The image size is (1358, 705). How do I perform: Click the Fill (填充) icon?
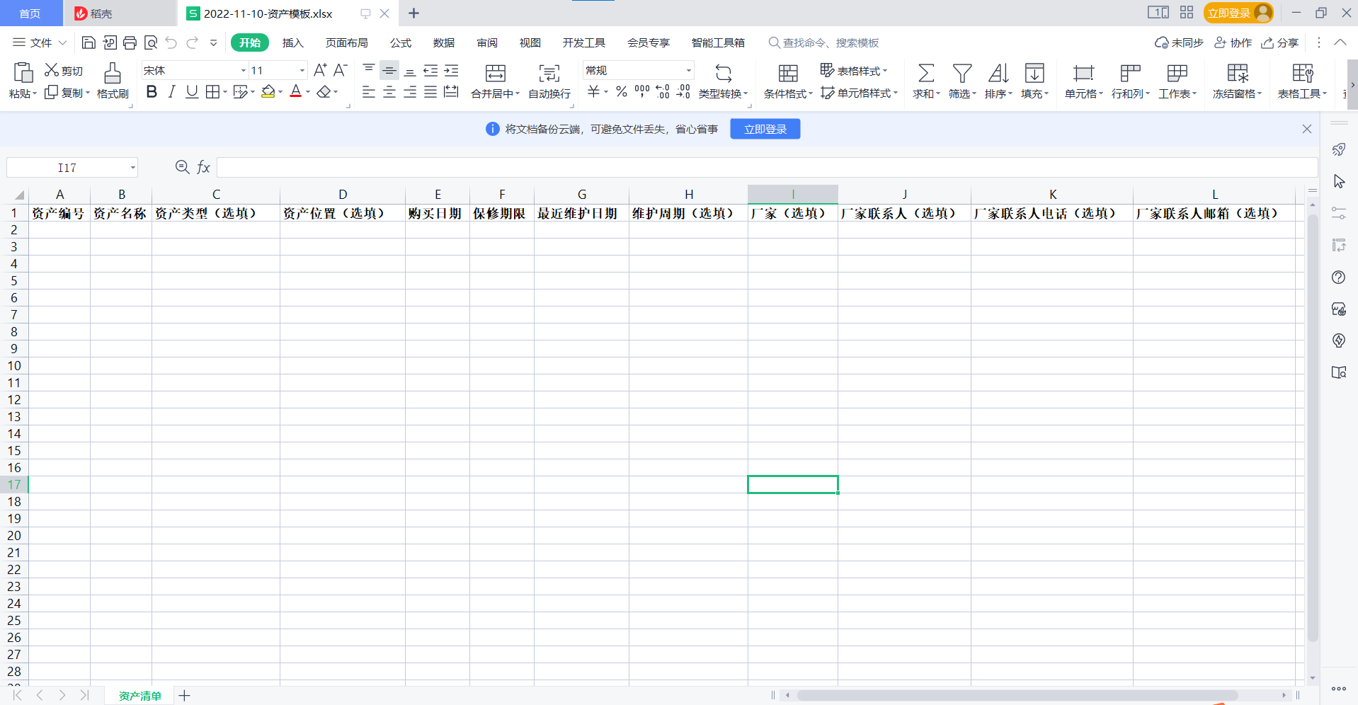coord(1034,73)
